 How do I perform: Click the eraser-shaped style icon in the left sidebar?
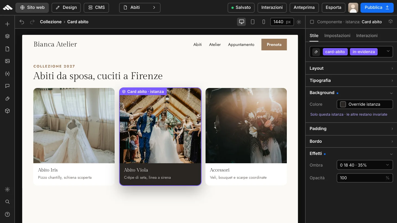click(x=7, y=98)
